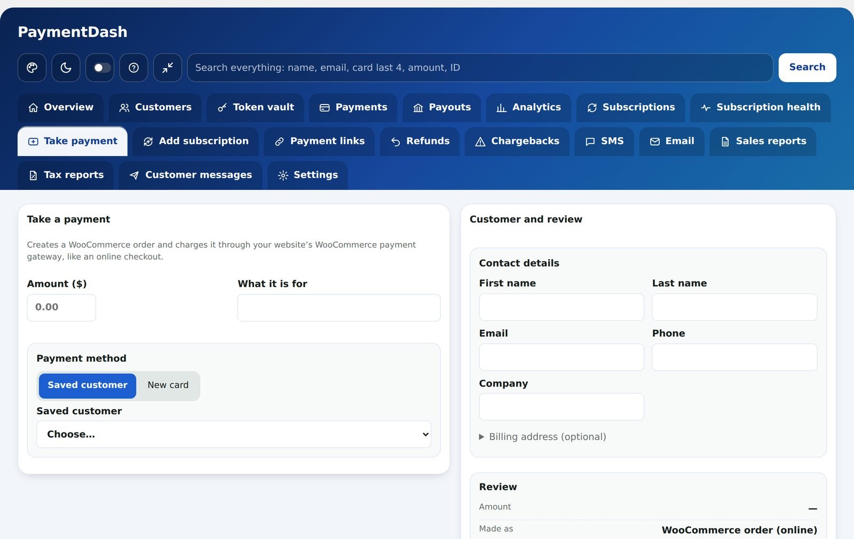Image resolution: width=854 pixels, height=539 pixels.
Task: Open the SMS tab
Action: 604,141
